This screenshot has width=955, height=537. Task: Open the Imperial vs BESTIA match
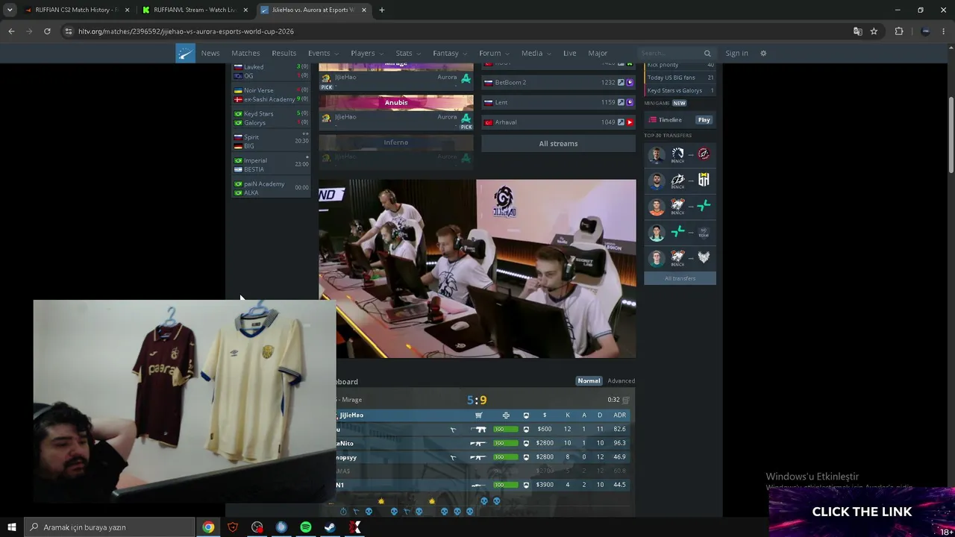point(271,165)
